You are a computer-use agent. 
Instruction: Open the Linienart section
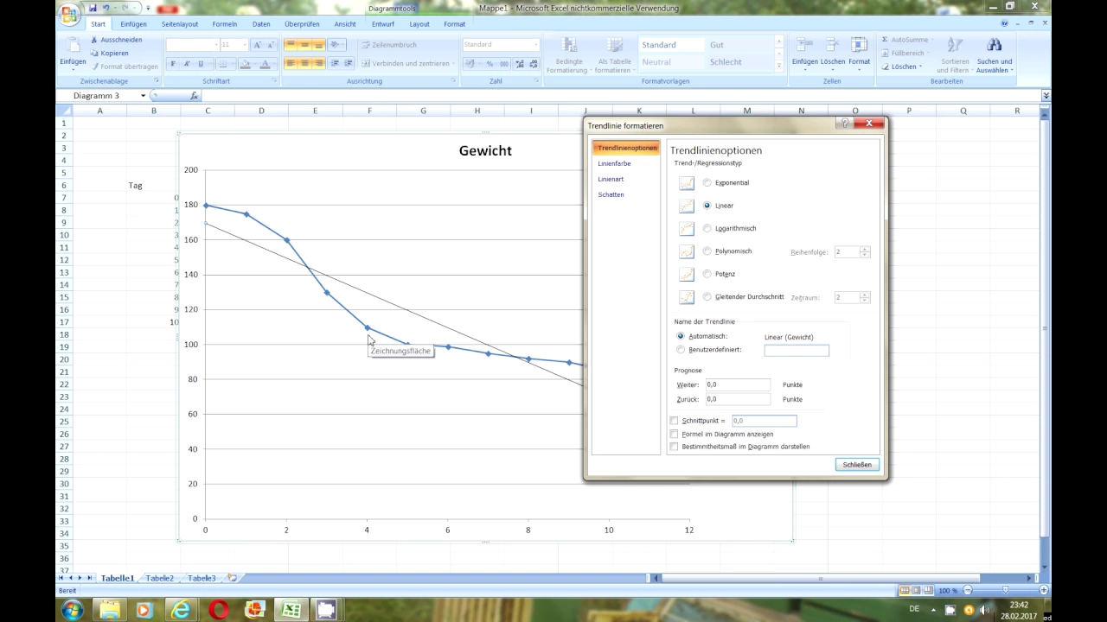click(611, 179)
